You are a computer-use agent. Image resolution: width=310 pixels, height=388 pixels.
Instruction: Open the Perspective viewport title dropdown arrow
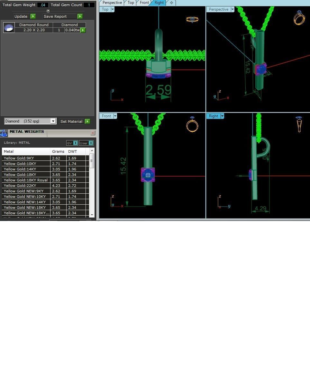(233, 9)
